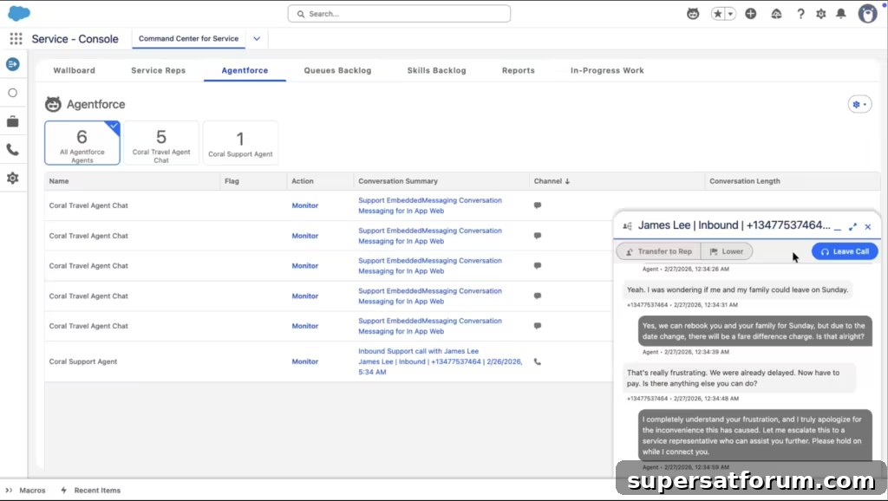Open the user profile avatar
Image resolution: width=888 pixels, height=501 pixels.
click(x=867, y=14)
